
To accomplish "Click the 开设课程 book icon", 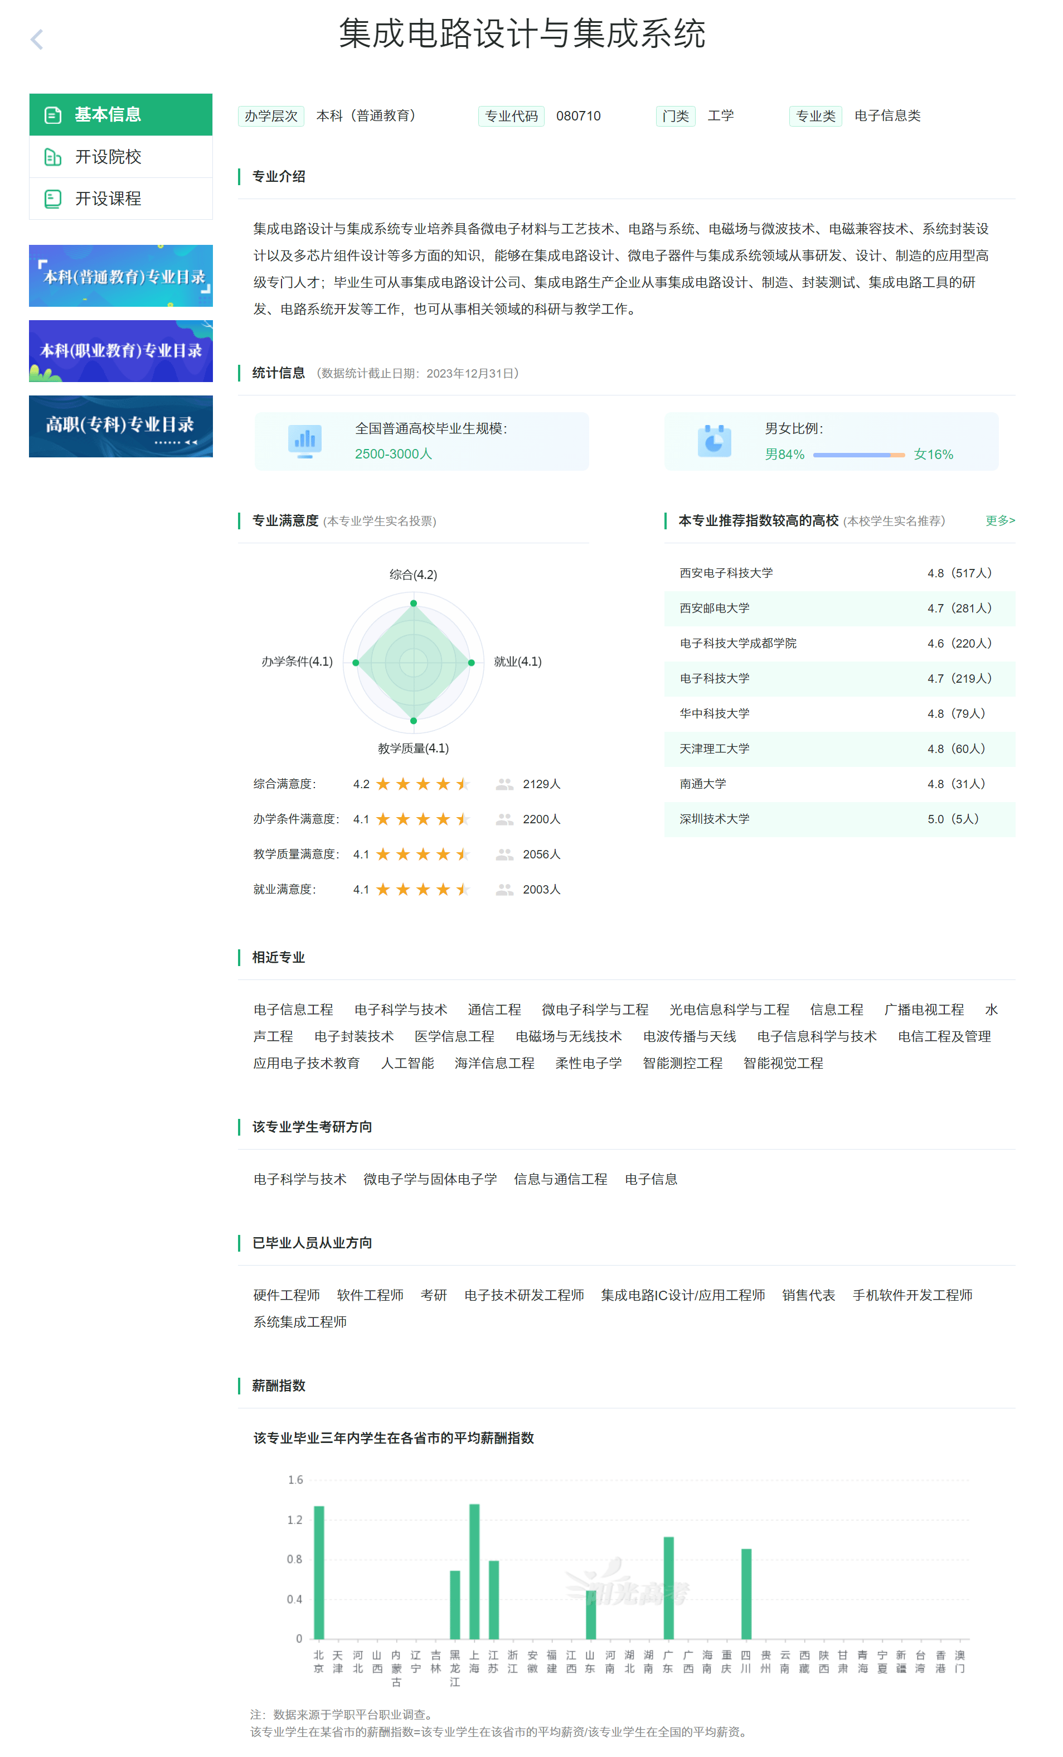I will coord(53,199).
